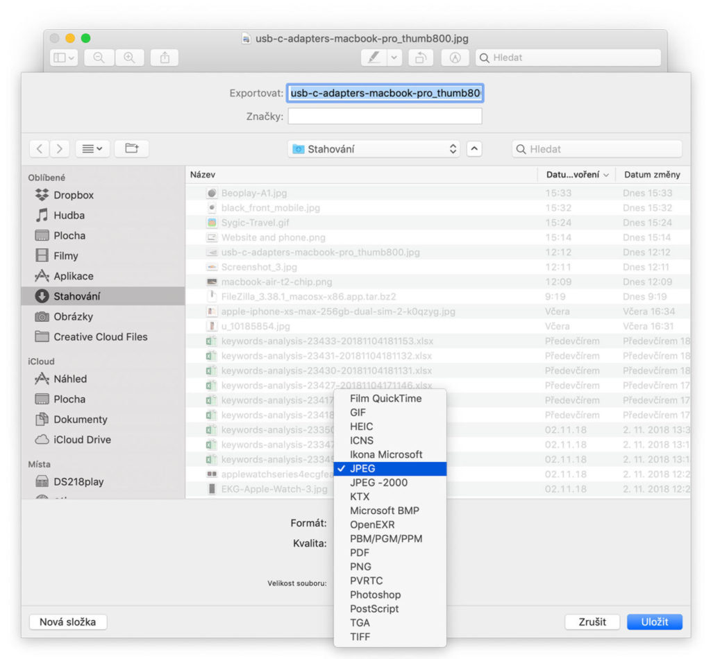Screen dimensions: 711x659
Task: Save the file with the Uložit button
Action: pyautogui.click(x=654, y=622)
